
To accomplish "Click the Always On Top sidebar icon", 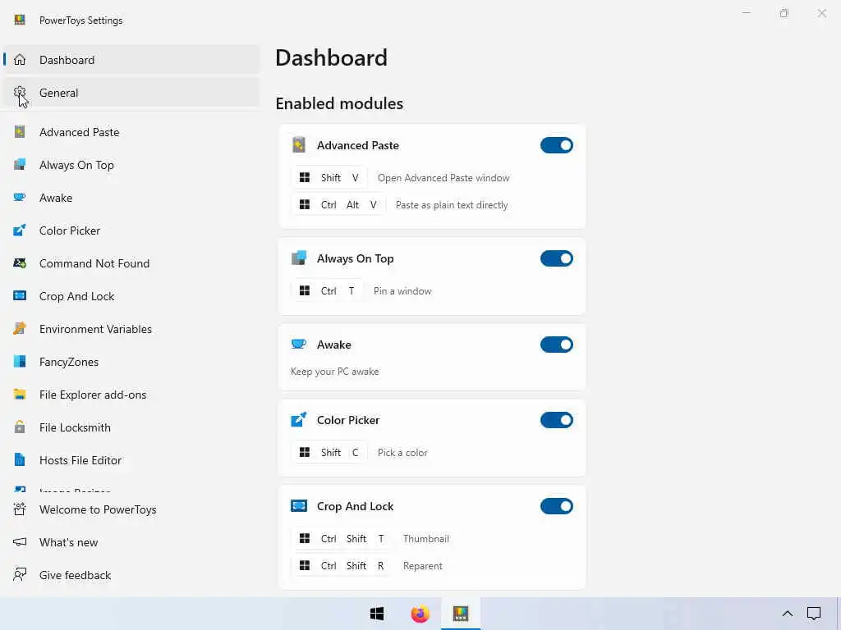I will point(20,164).
